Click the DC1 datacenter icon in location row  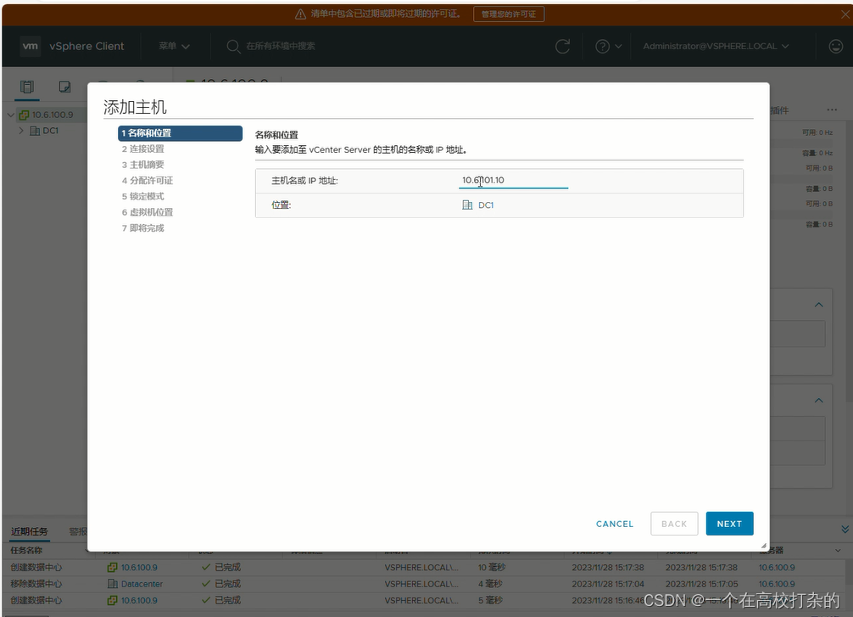pos(467,205)
